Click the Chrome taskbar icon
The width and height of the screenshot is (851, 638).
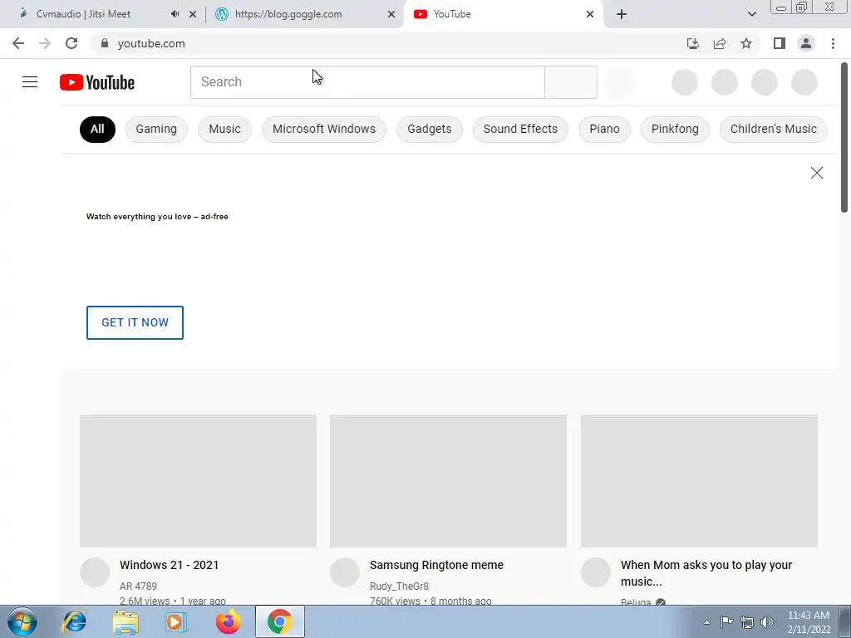tap(280, 621)
